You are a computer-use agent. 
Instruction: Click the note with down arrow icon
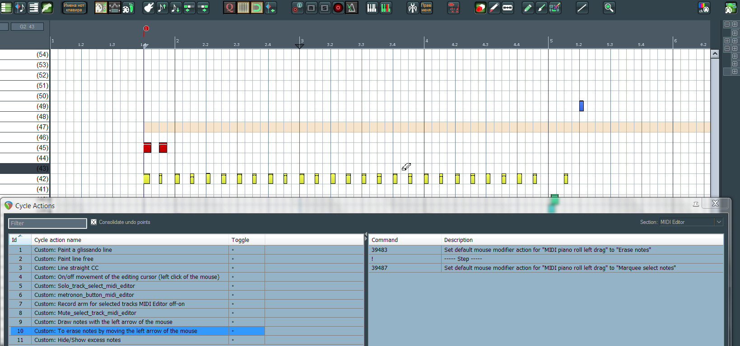(176, 8)
